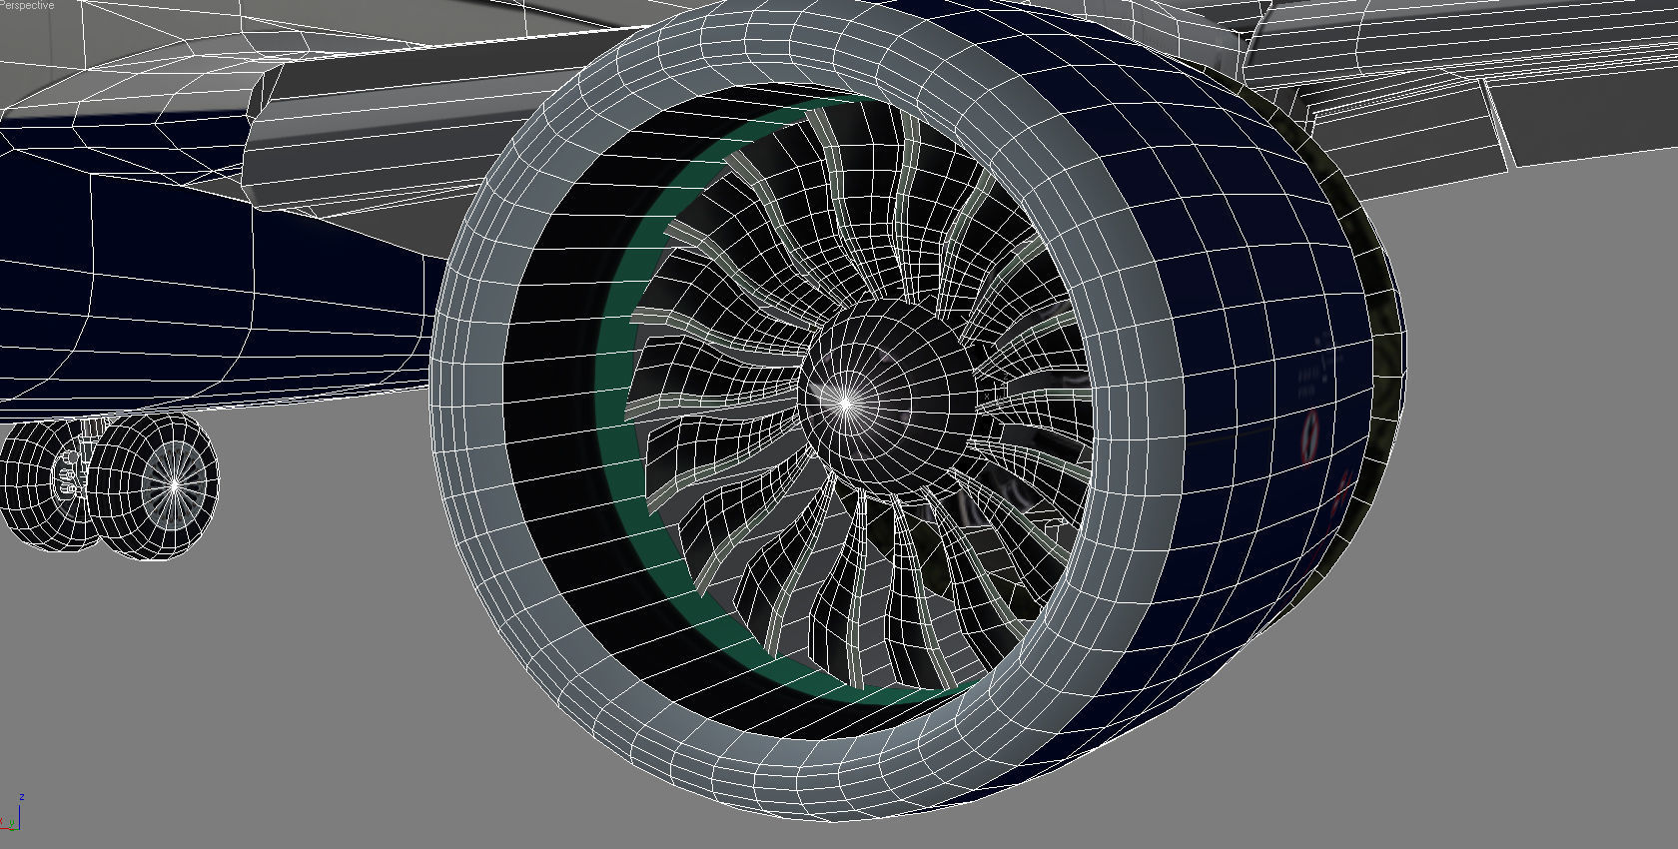Select the engine spinner cone center

click(847, 403)
